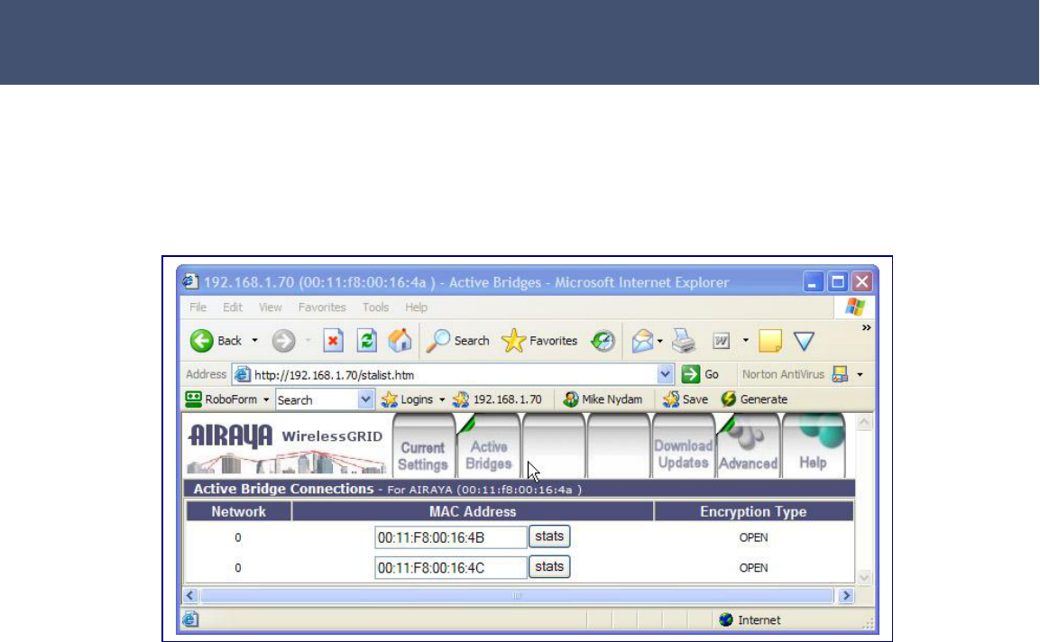Go to Home page icon
Viewport: 1040px width, 642px height.
400,341
